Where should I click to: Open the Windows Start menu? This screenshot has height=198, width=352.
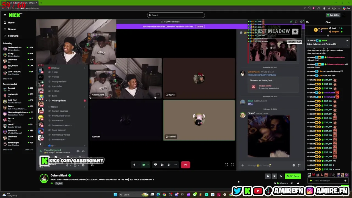(x=115, y=195)
